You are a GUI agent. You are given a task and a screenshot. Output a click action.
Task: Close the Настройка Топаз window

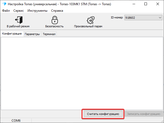tap(158, 4)
